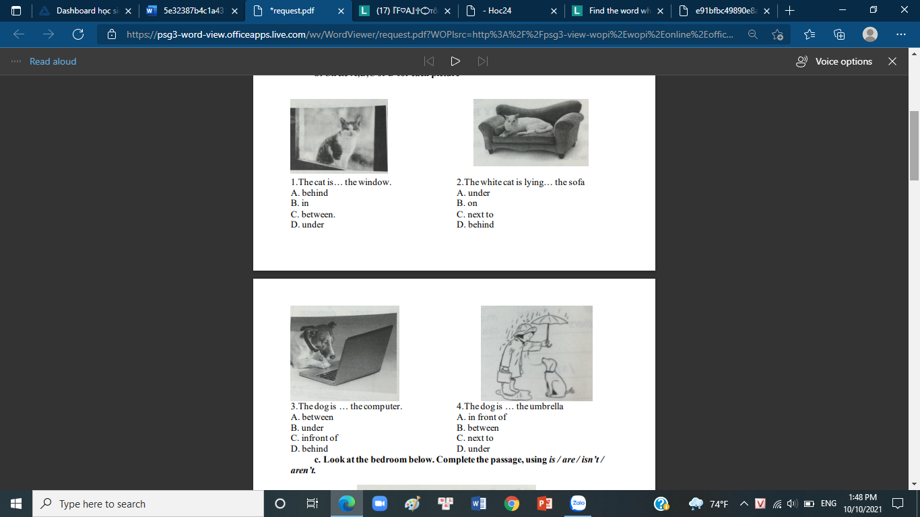Click 'B. in' under question 1
The width and height of the screenshot is (920, 517).
(x=300, y=203)
